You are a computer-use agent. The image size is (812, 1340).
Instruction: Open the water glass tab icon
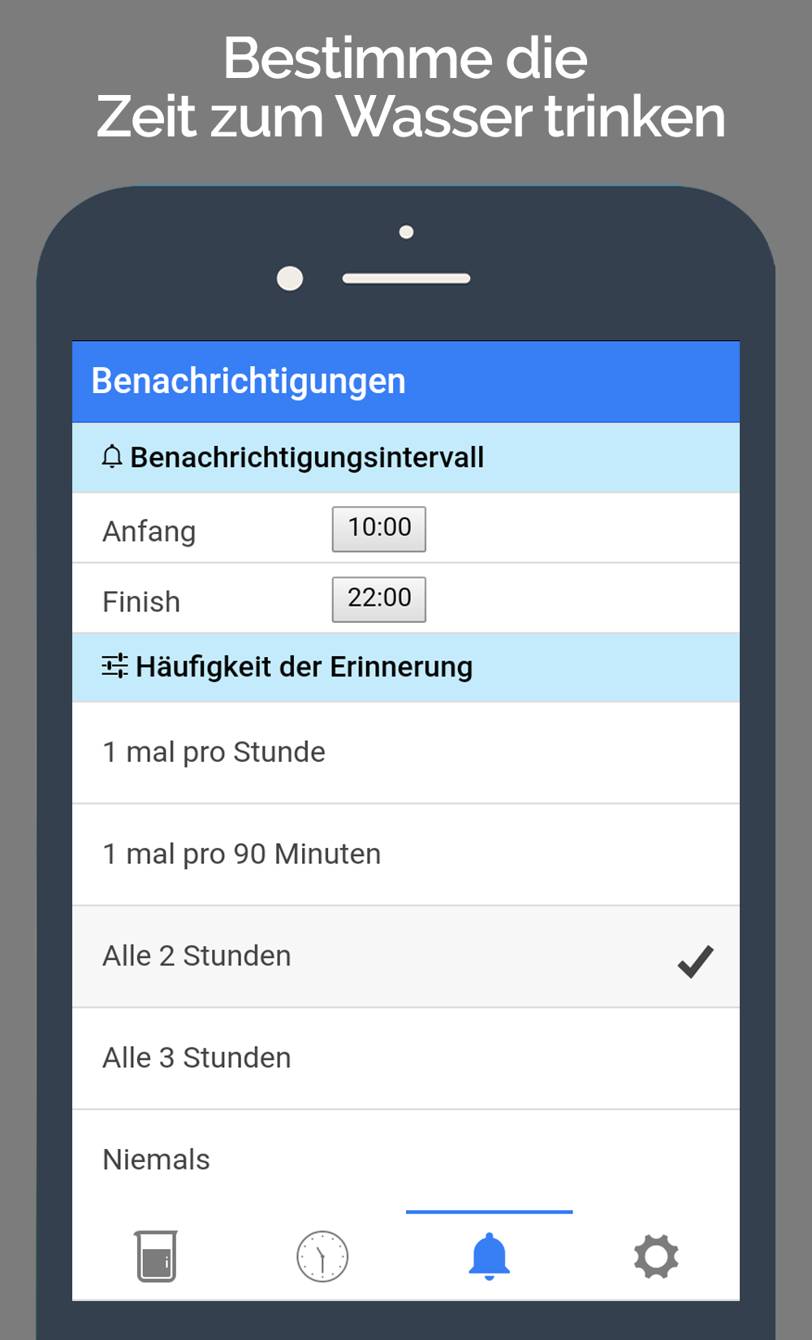[157, 1256]
